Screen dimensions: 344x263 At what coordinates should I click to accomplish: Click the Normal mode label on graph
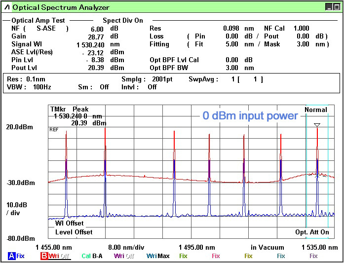(x=315, y=110)
